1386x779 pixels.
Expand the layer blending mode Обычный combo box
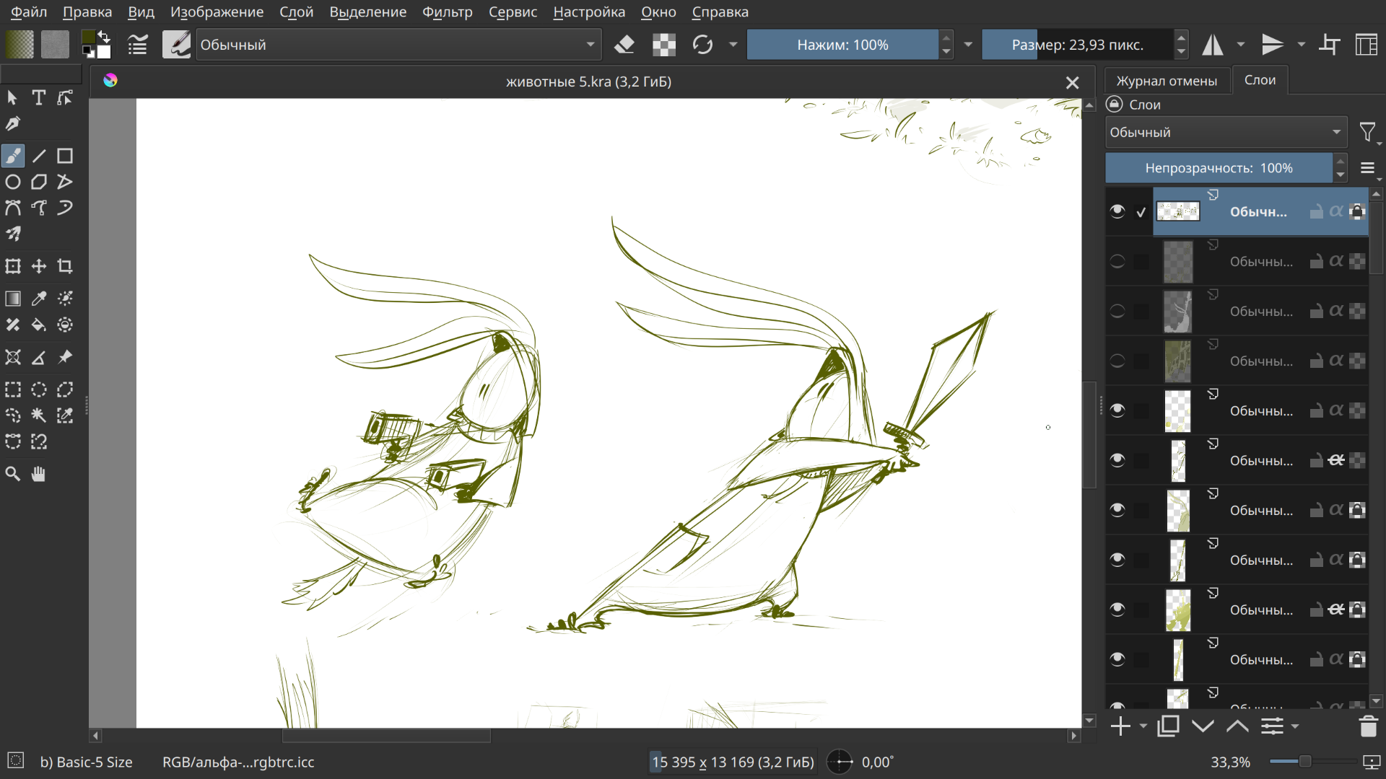(x=1226, y=133)
